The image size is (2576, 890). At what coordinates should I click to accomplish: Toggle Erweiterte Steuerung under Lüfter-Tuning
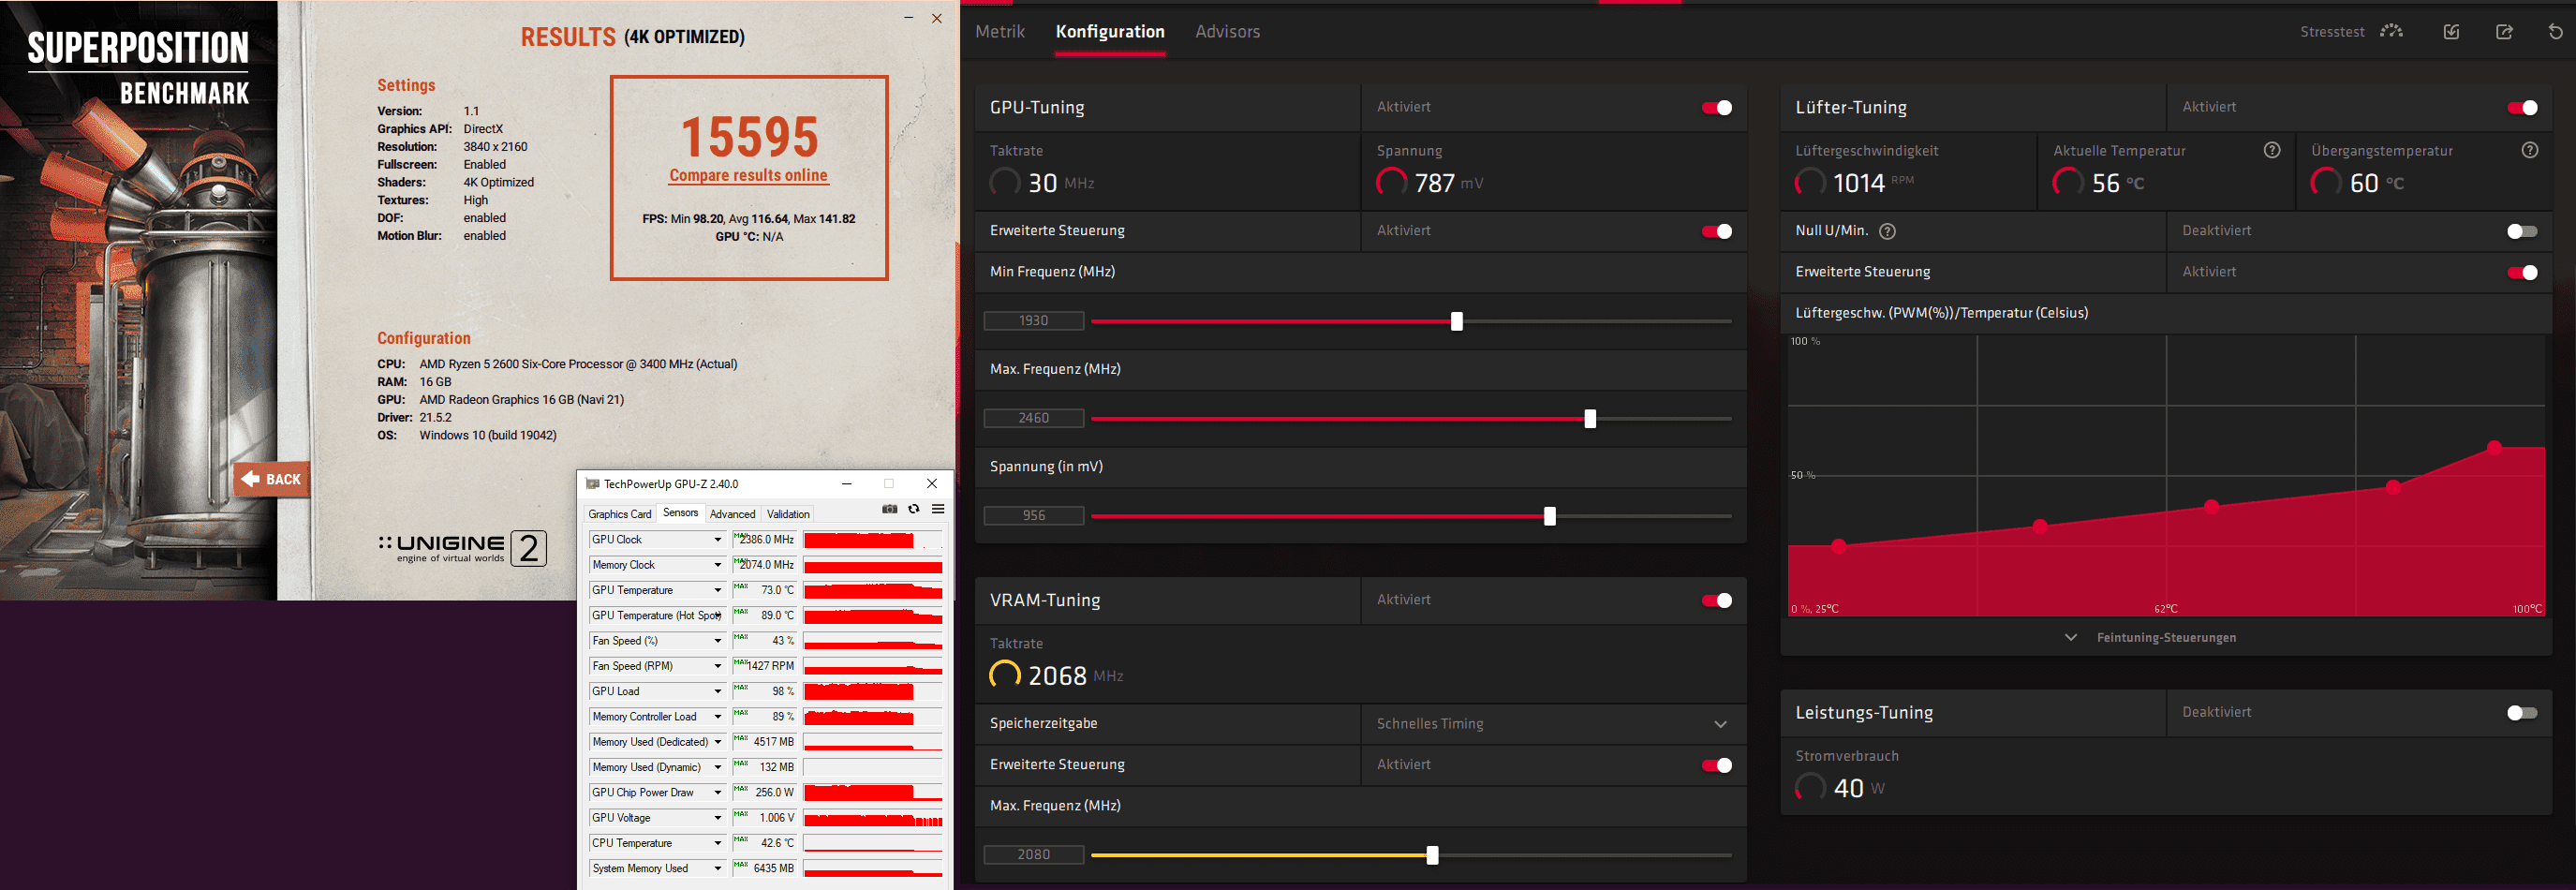pyautogui.click(x=2522, y=272)
